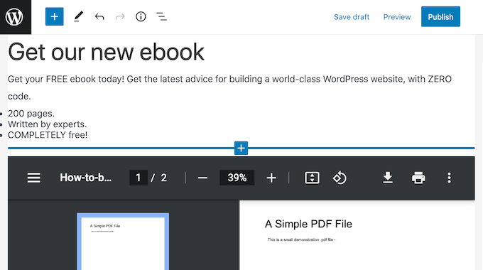Select the 'Written by experts.' list item
Image resolution: width=483 pixels, height=270 pixels.
pos(47,124)
